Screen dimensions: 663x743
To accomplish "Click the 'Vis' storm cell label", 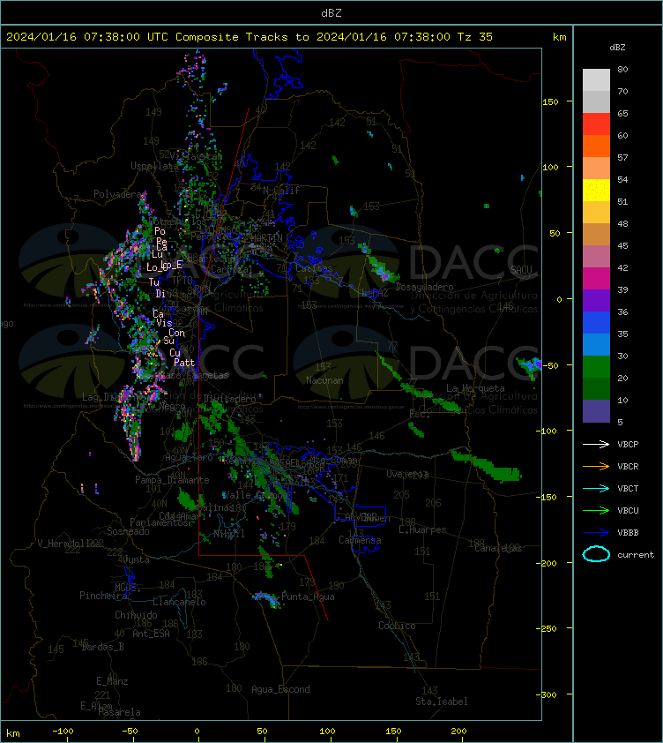I will click(x=164, y=323).
